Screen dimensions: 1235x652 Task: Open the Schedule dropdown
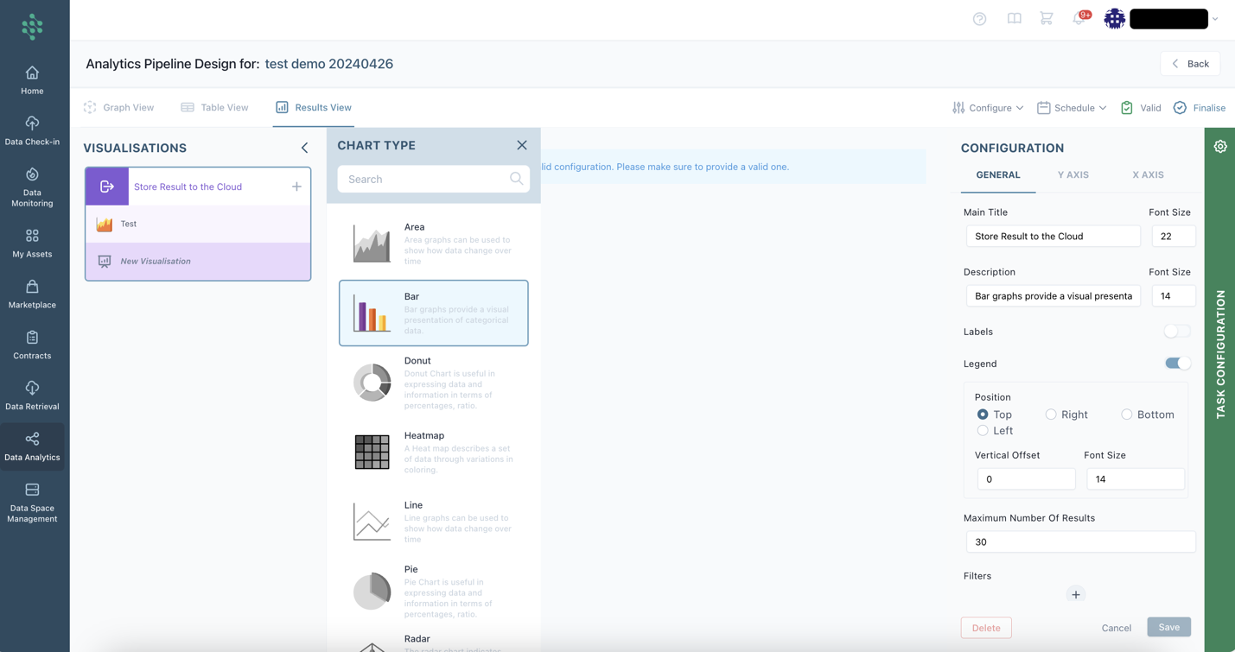tap(1072, 108)
